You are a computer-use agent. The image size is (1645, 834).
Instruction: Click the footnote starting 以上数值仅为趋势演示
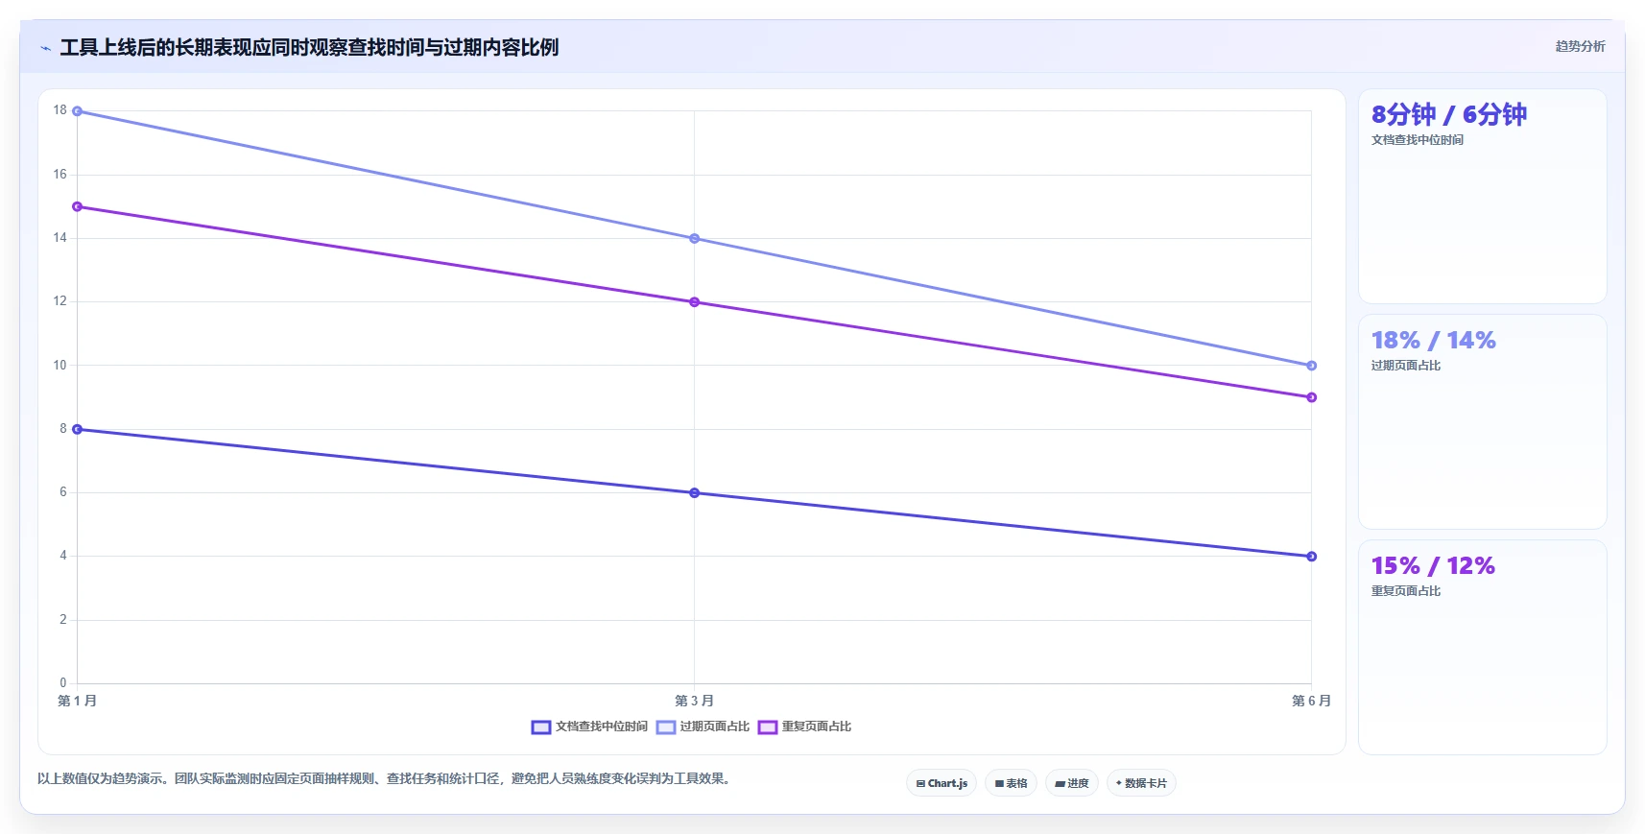tap(387, 779)
